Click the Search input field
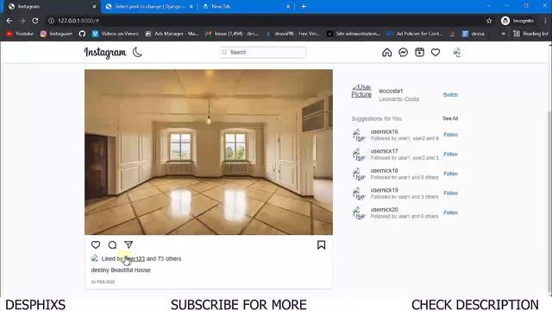The image size is (552, 311). coord(262,52)
